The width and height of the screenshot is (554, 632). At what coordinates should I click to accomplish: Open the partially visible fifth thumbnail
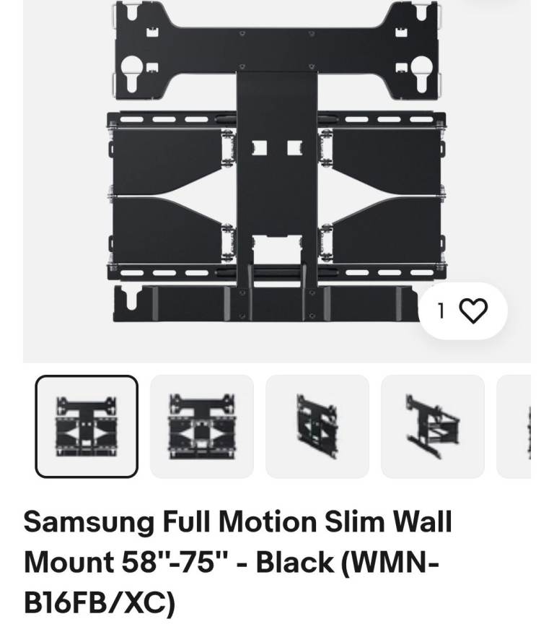pos(514,426)
